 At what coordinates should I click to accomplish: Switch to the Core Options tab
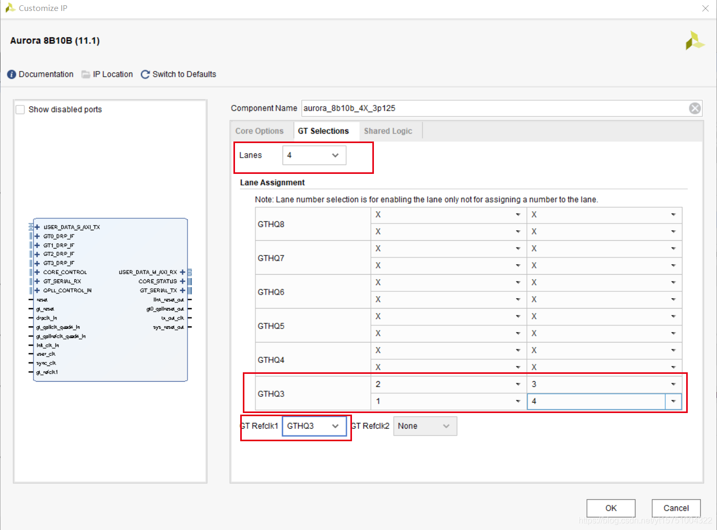260,131
